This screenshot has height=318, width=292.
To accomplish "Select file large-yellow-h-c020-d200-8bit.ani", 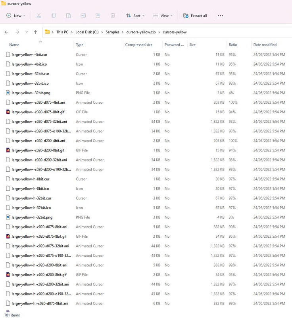I will (x=39, y=265).
